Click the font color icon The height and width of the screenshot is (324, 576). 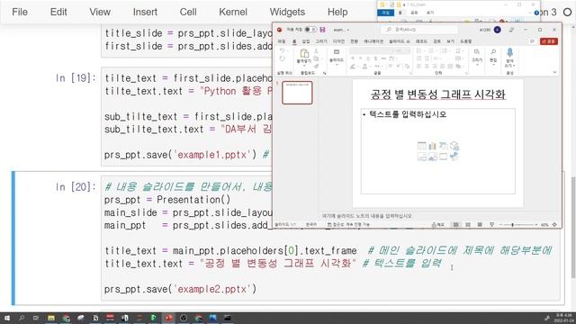coord(364,67)
